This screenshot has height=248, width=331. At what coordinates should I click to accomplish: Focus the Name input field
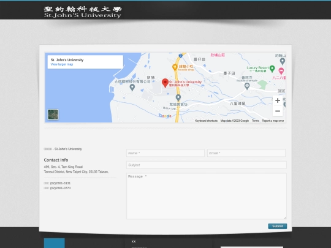165,153
